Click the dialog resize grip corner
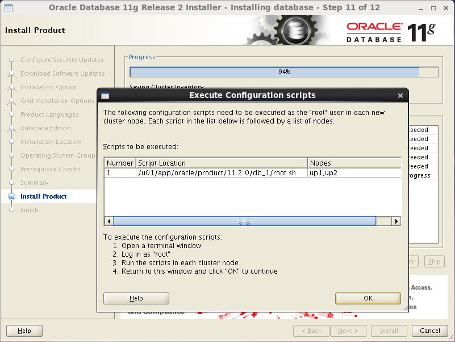This screenshot has width=455, height=342. [406, 308]
